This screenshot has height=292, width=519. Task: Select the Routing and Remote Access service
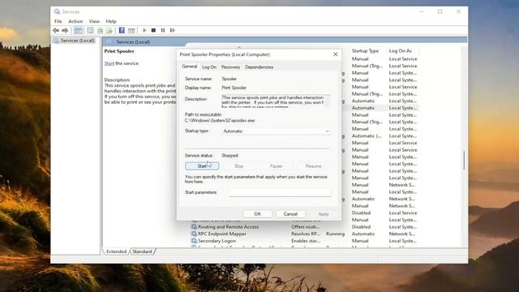click(x=229, y=227)
